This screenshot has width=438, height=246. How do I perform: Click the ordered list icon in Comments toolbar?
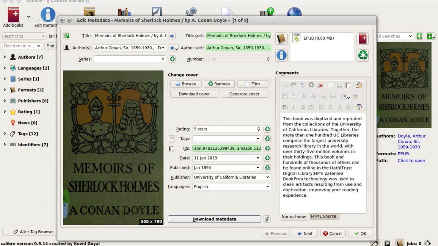[x=285, y=96]
